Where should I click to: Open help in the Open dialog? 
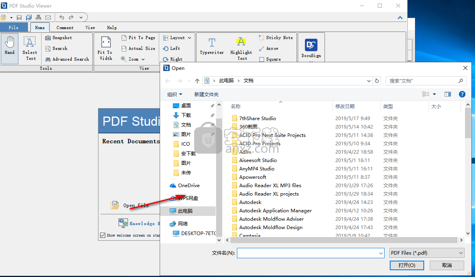[462, 94]
